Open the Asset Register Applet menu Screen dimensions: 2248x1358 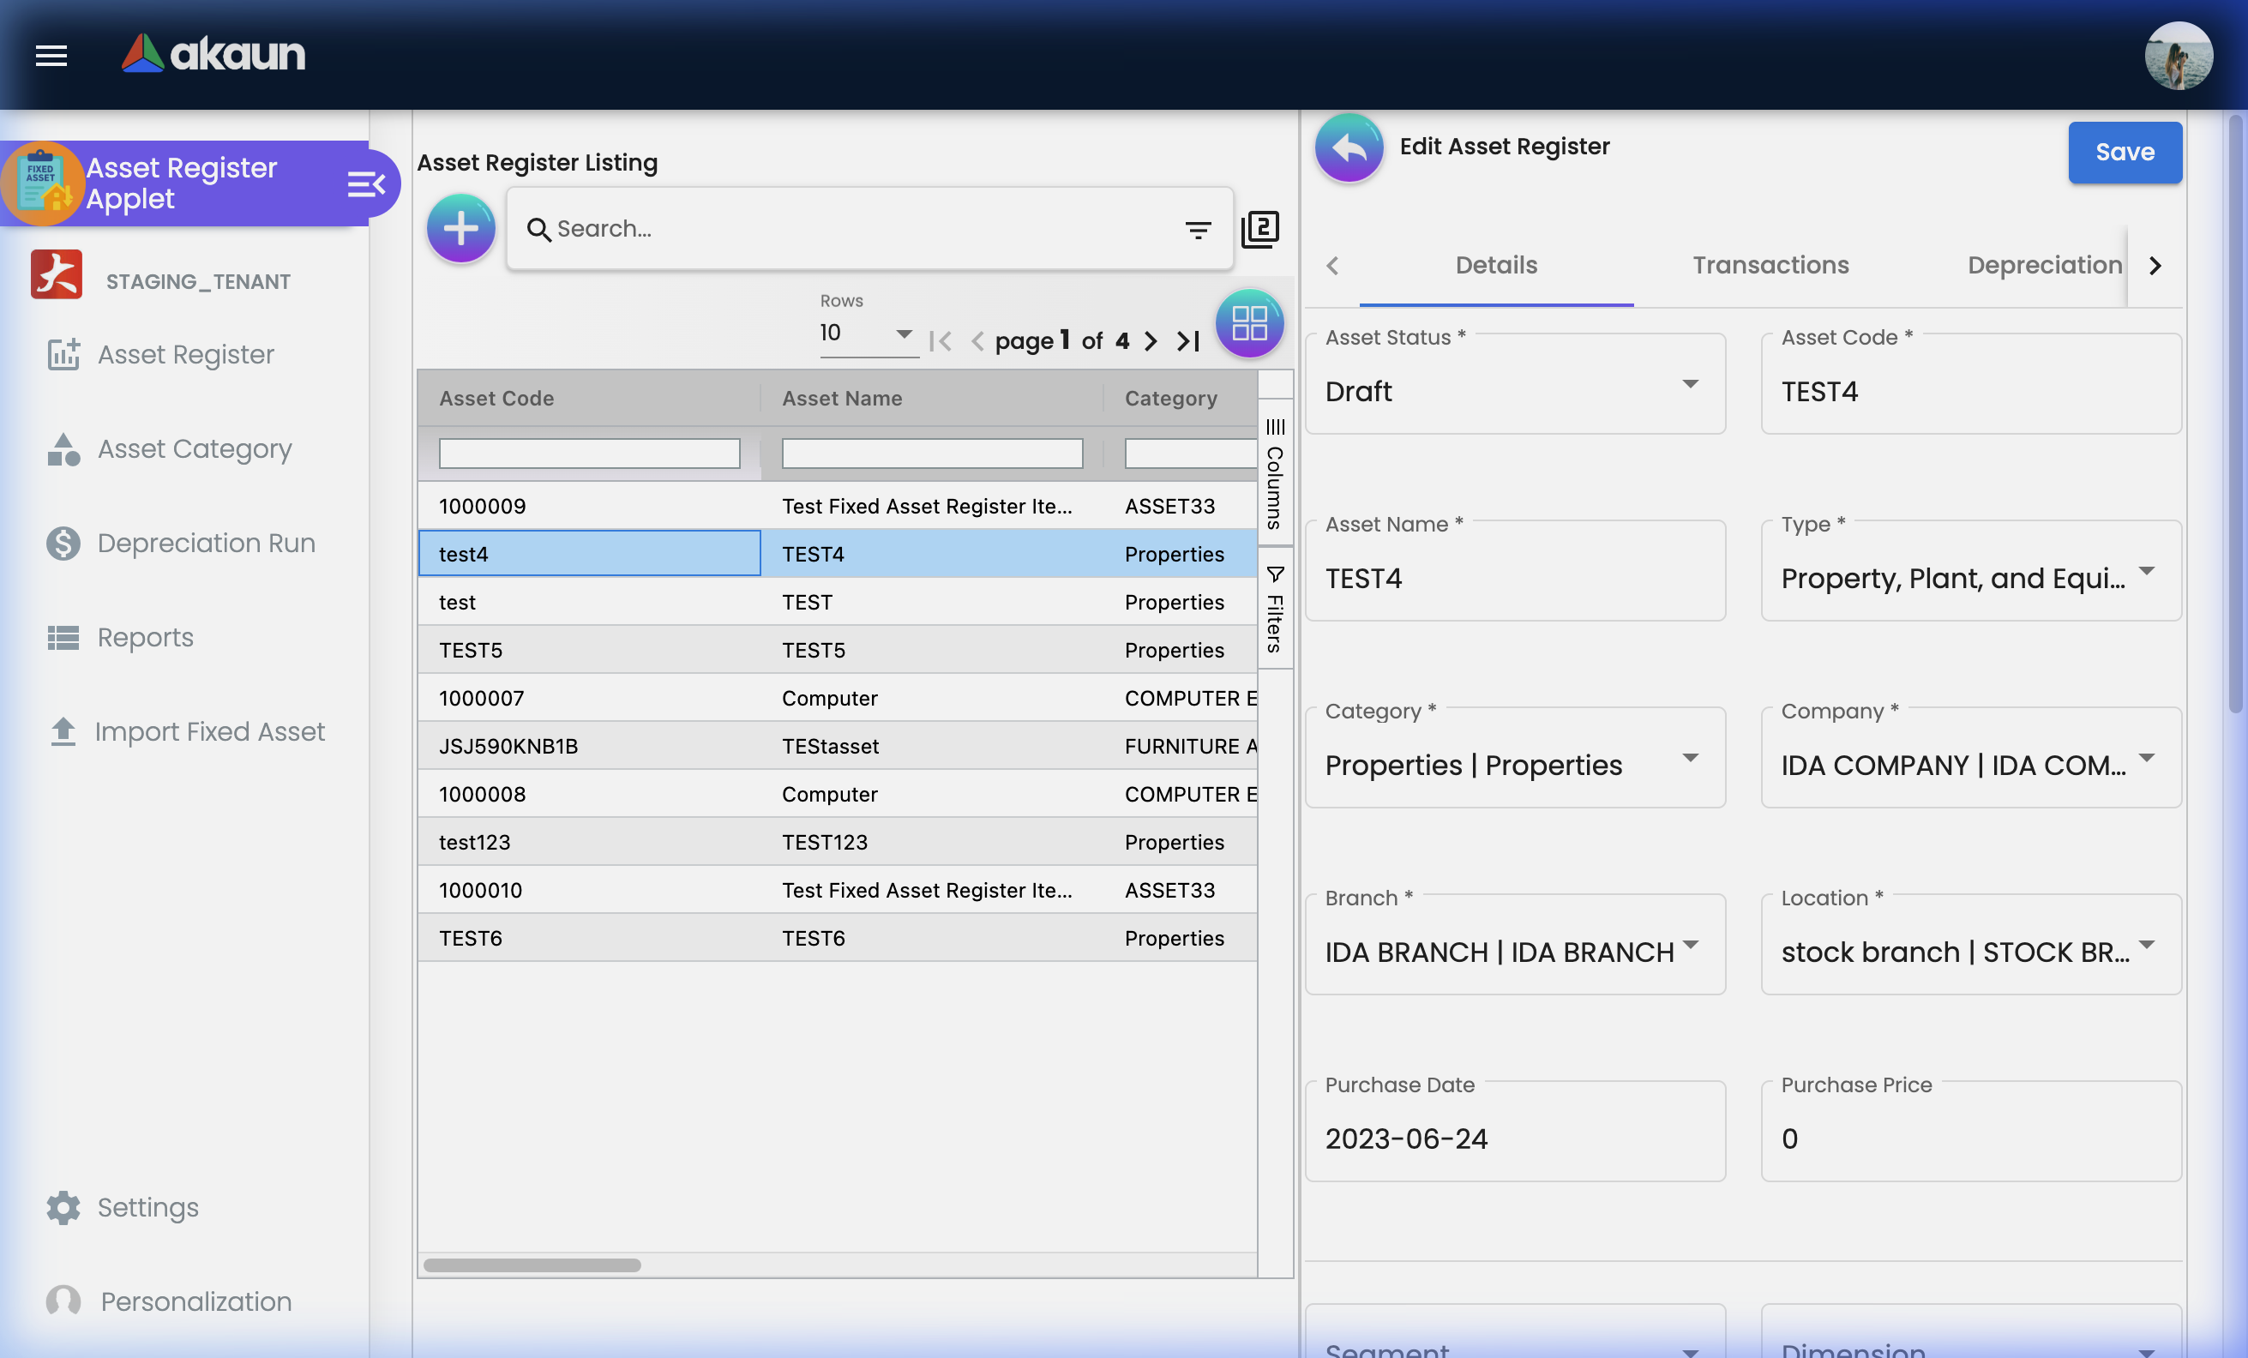coord(183,183)
